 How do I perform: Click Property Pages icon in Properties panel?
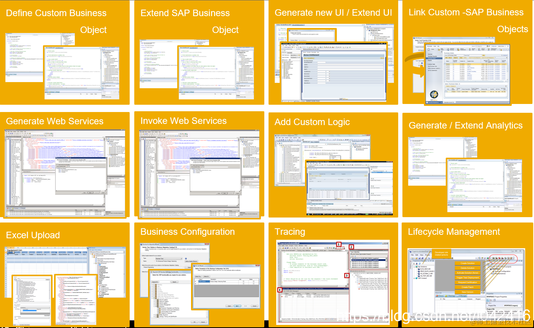[494, 300]
